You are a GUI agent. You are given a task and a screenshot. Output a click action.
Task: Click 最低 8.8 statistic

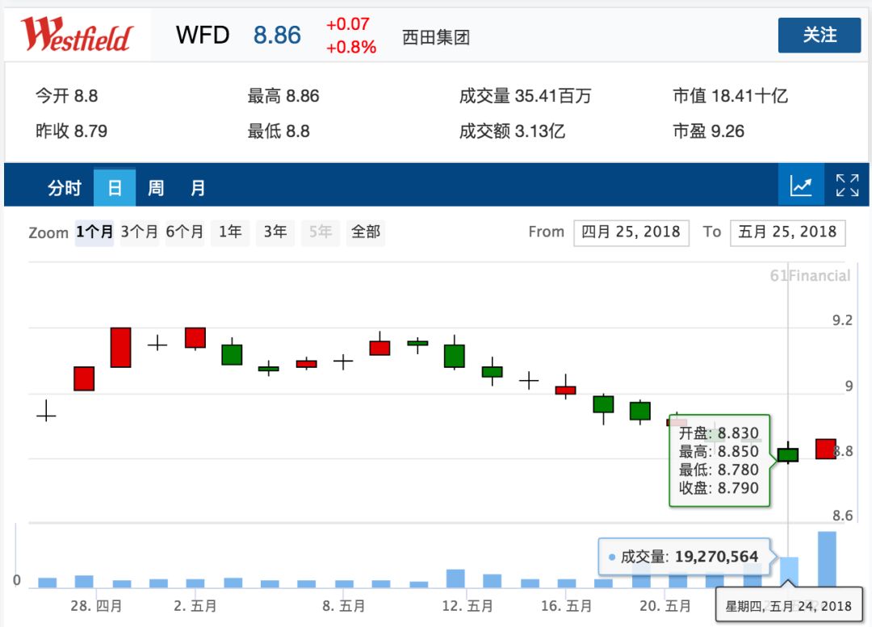(x=278, y=132)
